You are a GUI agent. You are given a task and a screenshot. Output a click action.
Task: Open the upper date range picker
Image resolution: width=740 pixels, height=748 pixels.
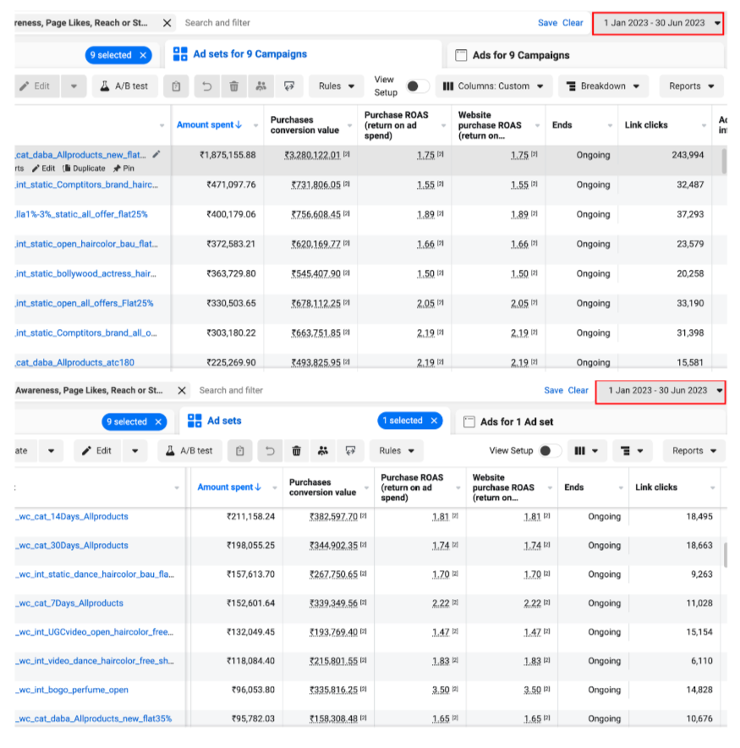(658, 23)
